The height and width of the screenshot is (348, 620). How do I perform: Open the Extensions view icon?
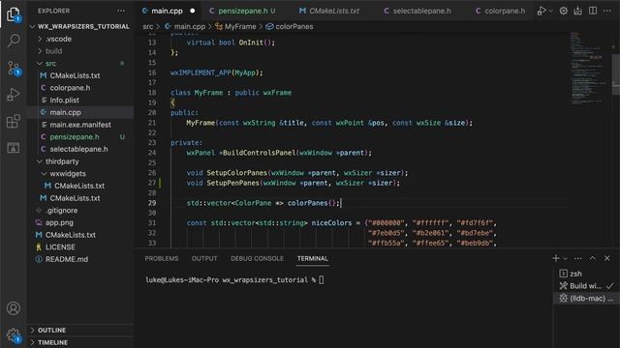tap(14, 121)
